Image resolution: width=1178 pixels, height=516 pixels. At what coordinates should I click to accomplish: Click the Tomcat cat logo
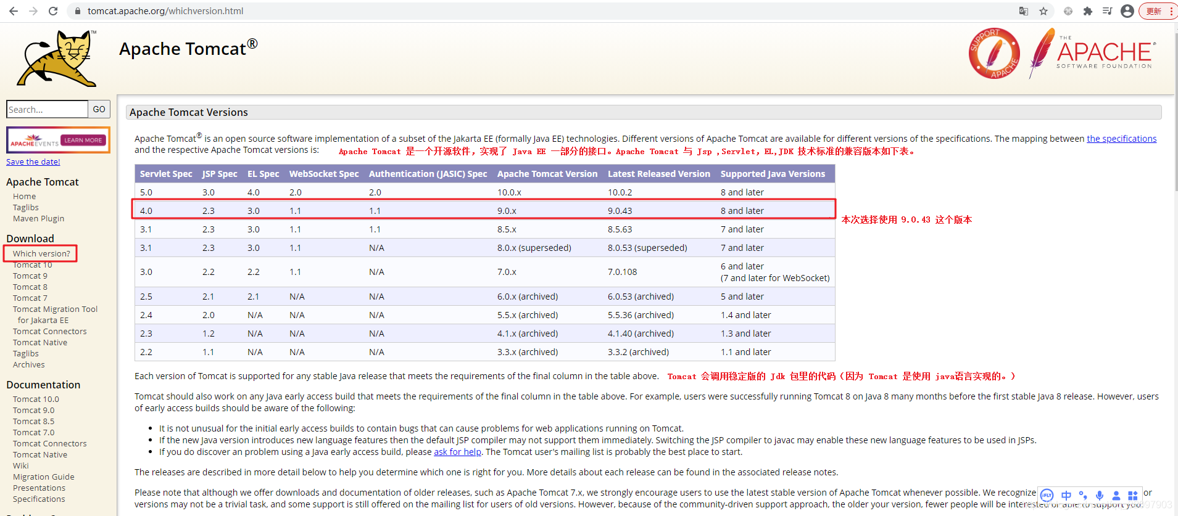[57, 59]
